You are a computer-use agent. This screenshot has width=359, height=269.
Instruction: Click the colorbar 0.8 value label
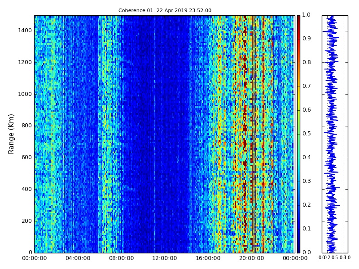pyautogui.click(x=306, y=62)
